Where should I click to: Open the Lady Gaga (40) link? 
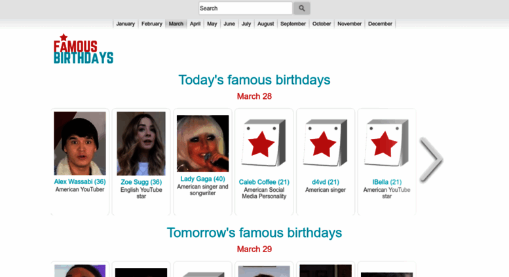[202, 179]
